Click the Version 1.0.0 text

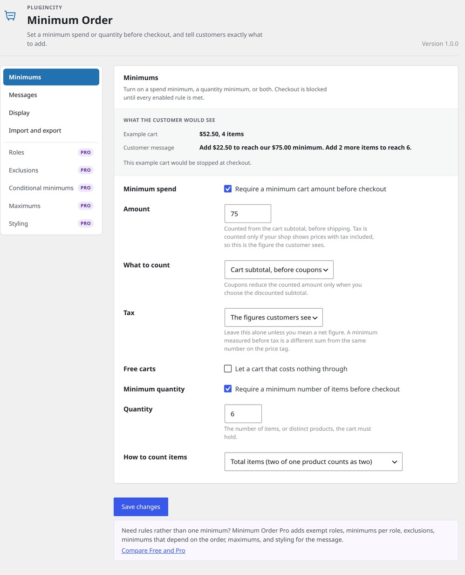[x=440, y=44]
